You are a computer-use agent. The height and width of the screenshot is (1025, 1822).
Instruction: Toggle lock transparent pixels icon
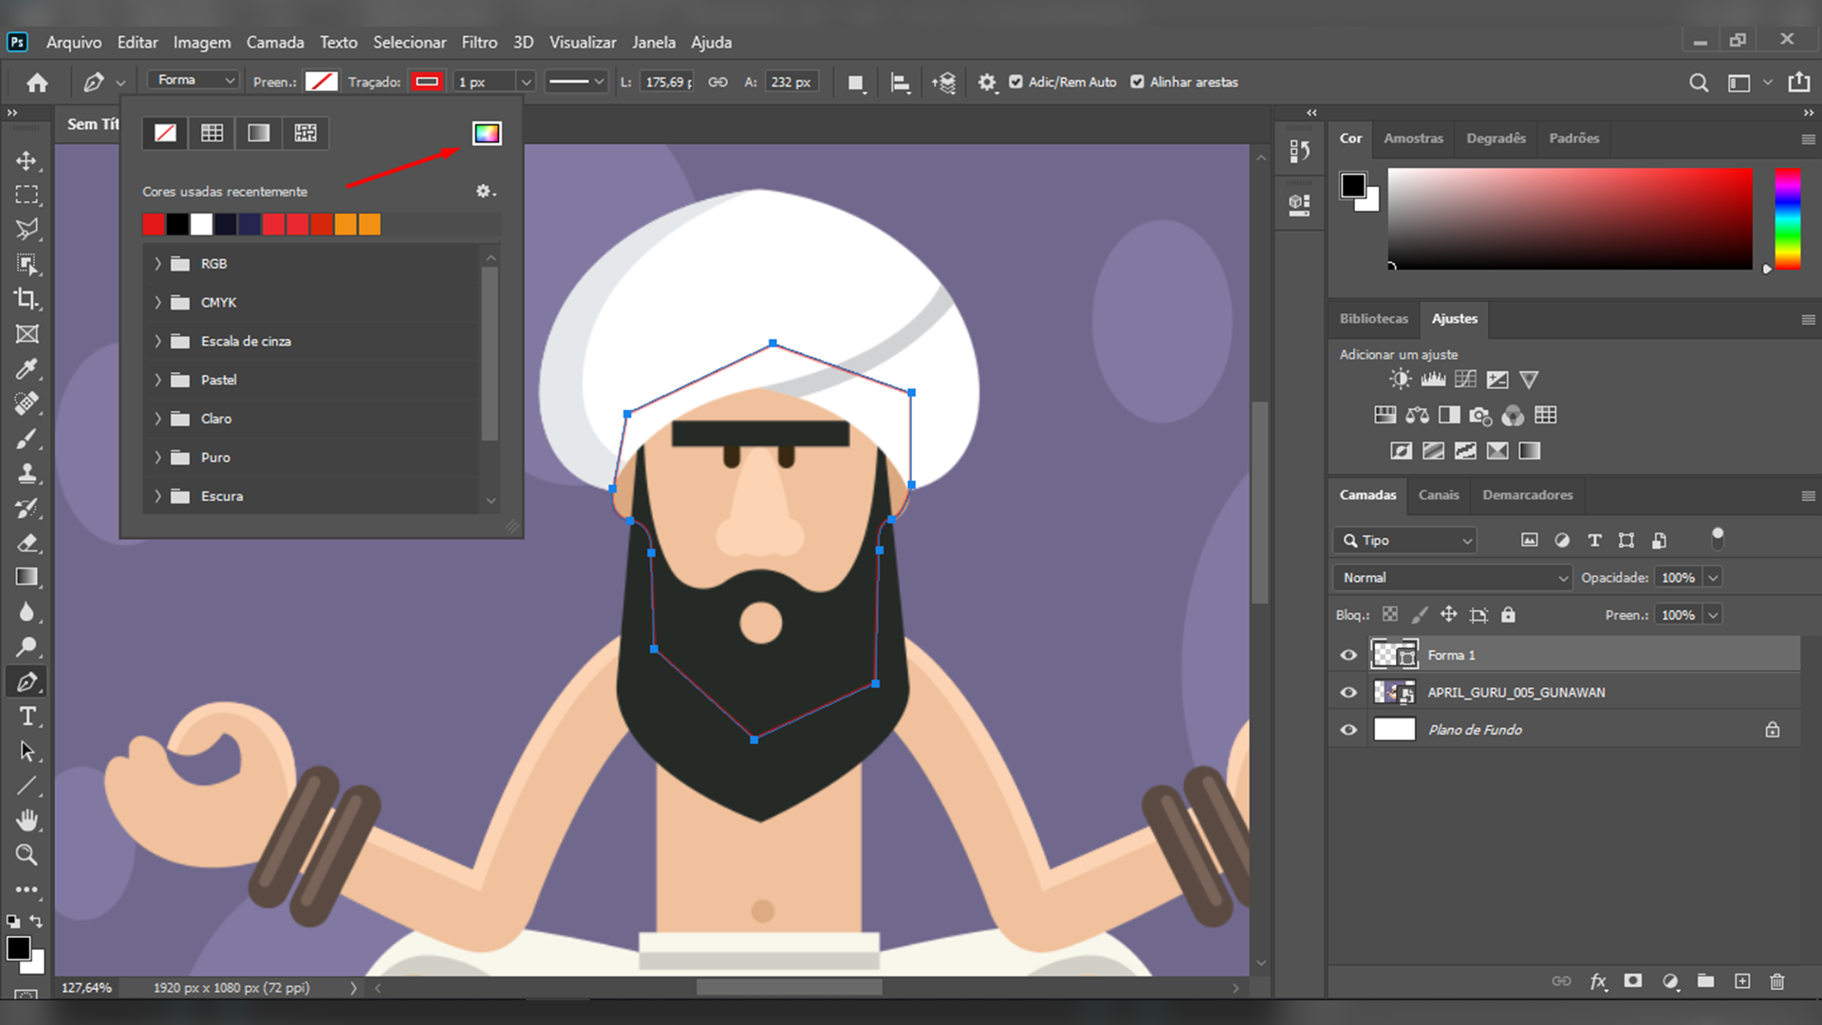point(1390,615)
